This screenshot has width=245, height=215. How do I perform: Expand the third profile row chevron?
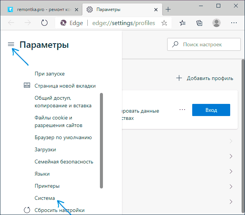[231, 171]
